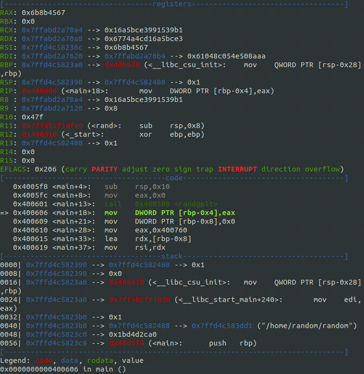
Task: Select the <_start> symbol in R12 row
Action: click(82, 134)
